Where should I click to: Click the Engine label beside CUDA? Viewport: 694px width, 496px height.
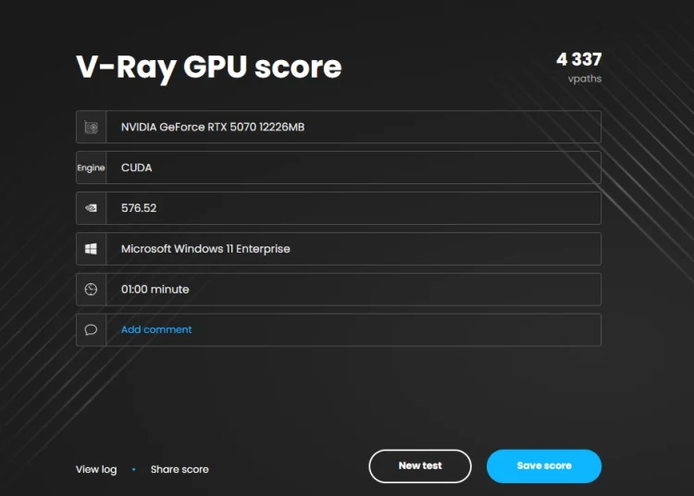91,167
